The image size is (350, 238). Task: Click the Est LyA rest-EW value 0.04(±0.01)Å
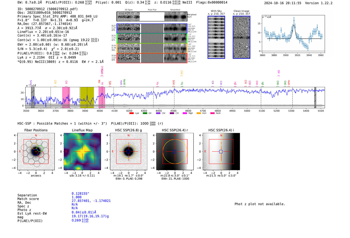click(84, 212)
